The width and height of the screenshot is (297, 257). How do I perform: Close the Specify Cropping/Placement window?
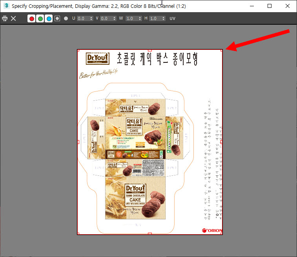[x=287, y=6]
